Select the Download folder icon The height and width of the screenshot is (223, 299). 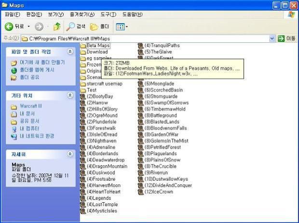pyautogui.click(x=83, y=52)
